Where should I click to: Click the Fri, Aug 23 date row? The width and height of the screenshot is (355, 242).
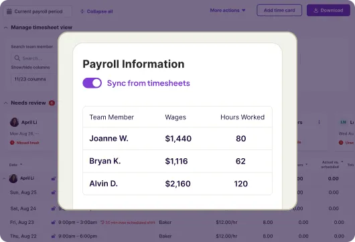pos(22,223)
